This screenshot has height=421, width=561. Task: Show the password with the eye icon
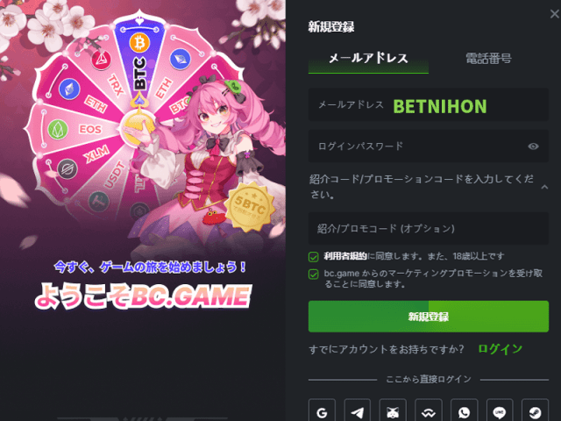(533, 146)
